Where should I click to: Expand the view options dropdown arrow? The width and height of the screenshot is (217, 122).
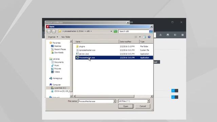pos(140,37)
